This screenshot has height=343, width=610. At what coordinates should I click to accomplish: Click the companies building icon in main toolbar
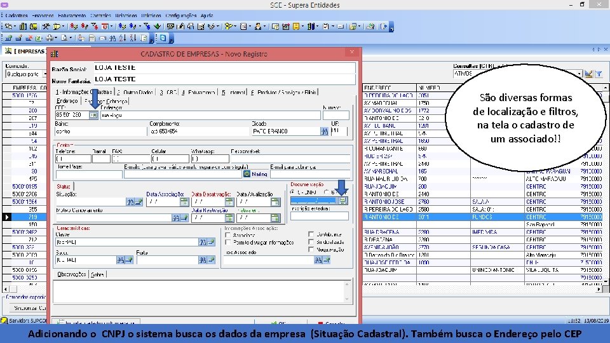(x=23, y=27)
